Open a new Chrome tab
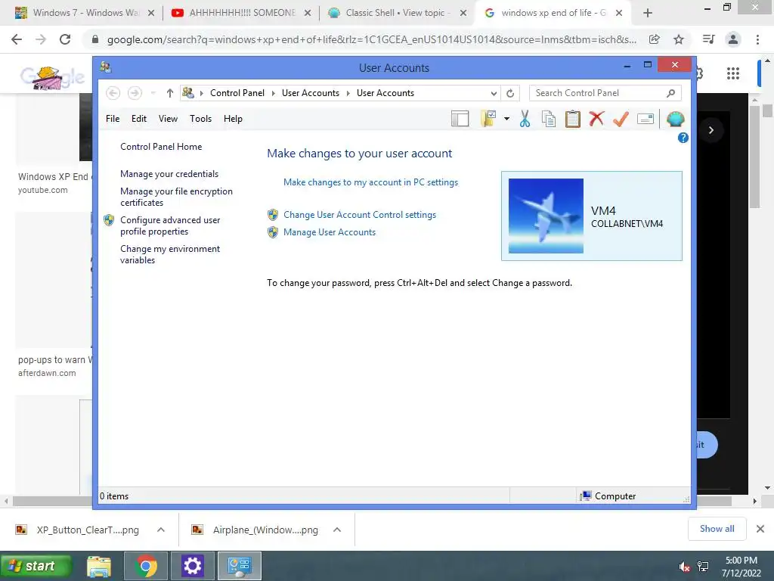Image resolution: width=774 pixels, height=581 pixels. pos(648,13)
